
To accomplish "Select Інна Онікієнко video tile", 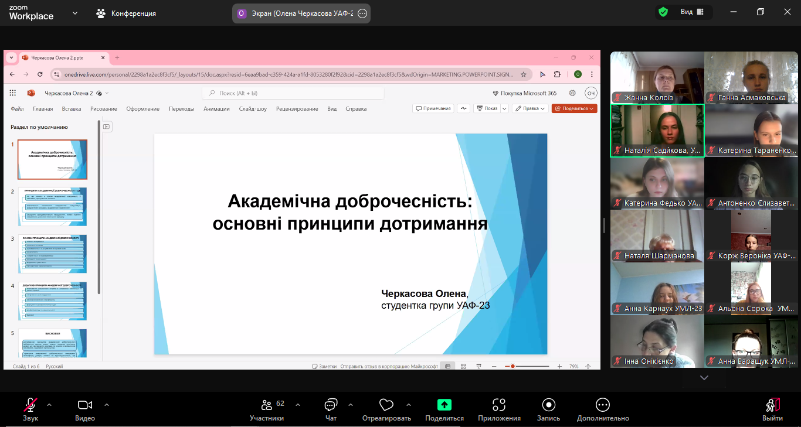I will pos(657,341).
